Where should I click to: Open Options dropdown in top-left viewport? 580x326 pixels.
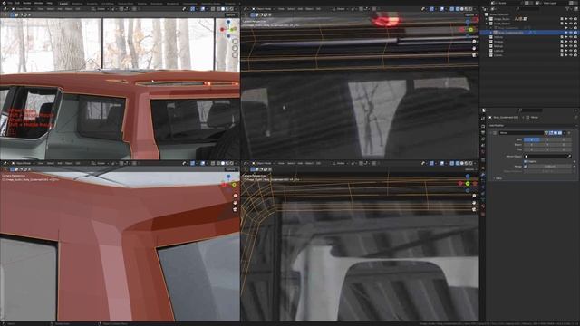pos(231,15)
